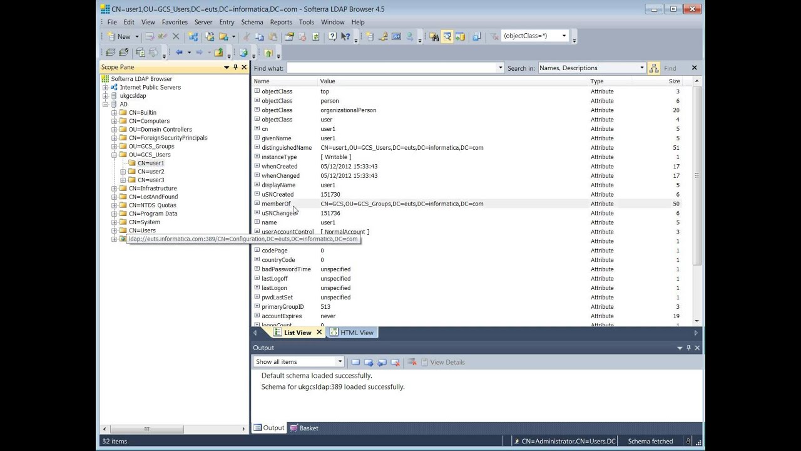Toggle the Scope Pane pin auto-hide button
The width and height of the screenshot is (801, 451).
point(235,67)
